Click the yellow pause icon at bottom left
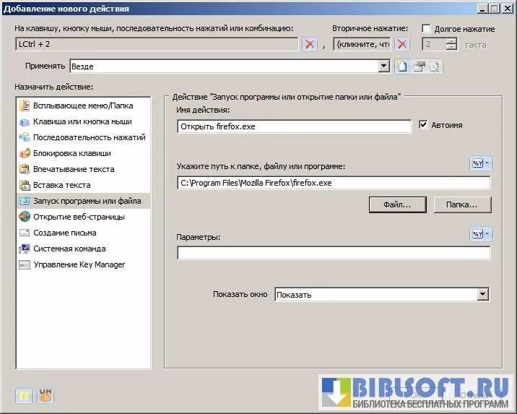517x414 pixels. tap(24, 395)
